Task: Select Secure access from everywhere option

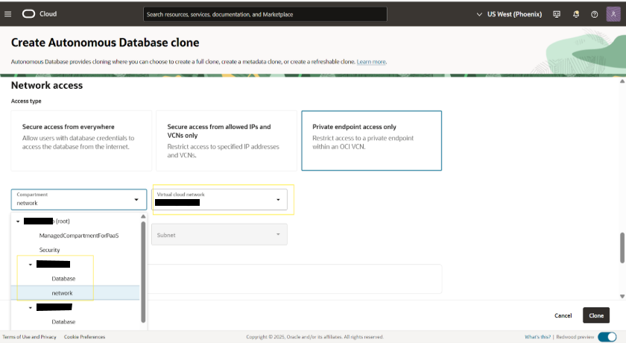Action: tap(81, 140)
